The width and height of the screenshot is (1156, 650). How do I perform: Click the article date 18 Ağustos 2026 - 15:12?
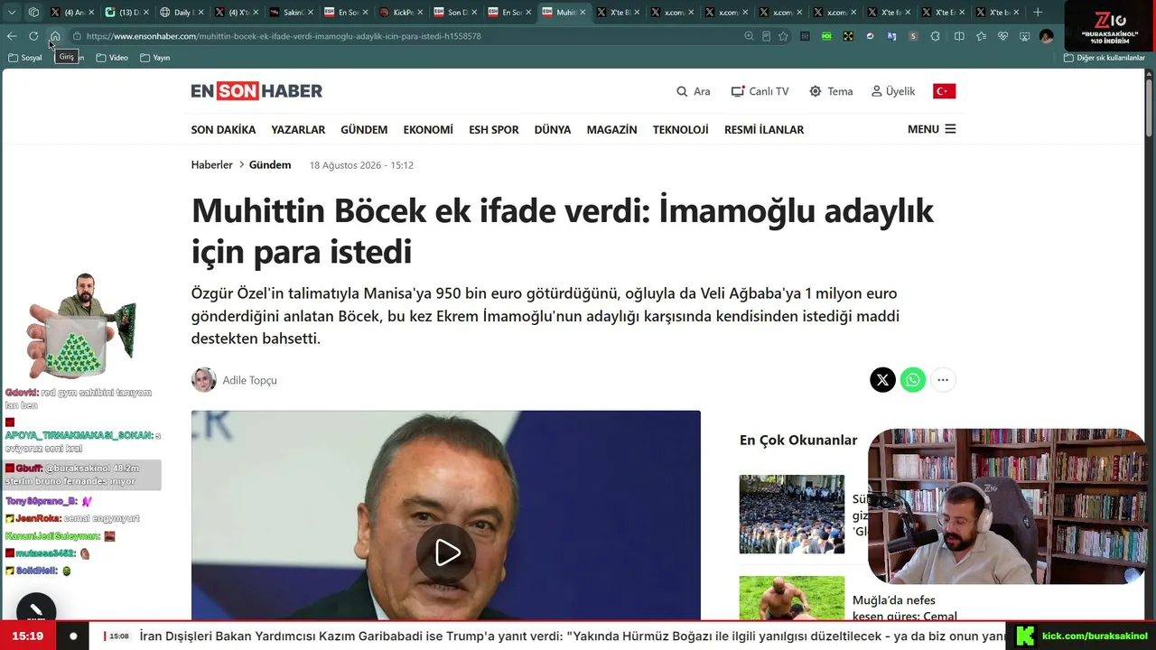361,165
